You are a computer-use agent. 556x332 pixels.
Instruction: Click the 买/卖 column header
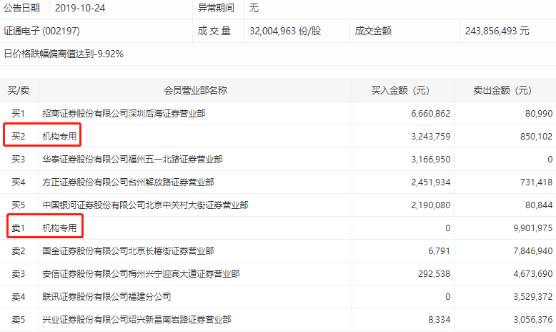(19, 91)
